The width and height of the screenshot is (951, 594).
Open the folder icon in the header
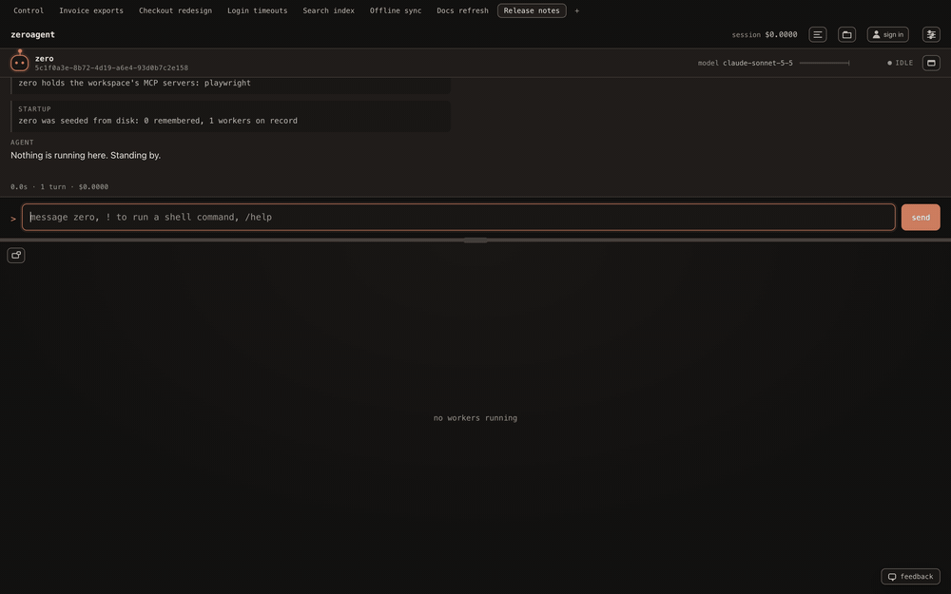846,34
